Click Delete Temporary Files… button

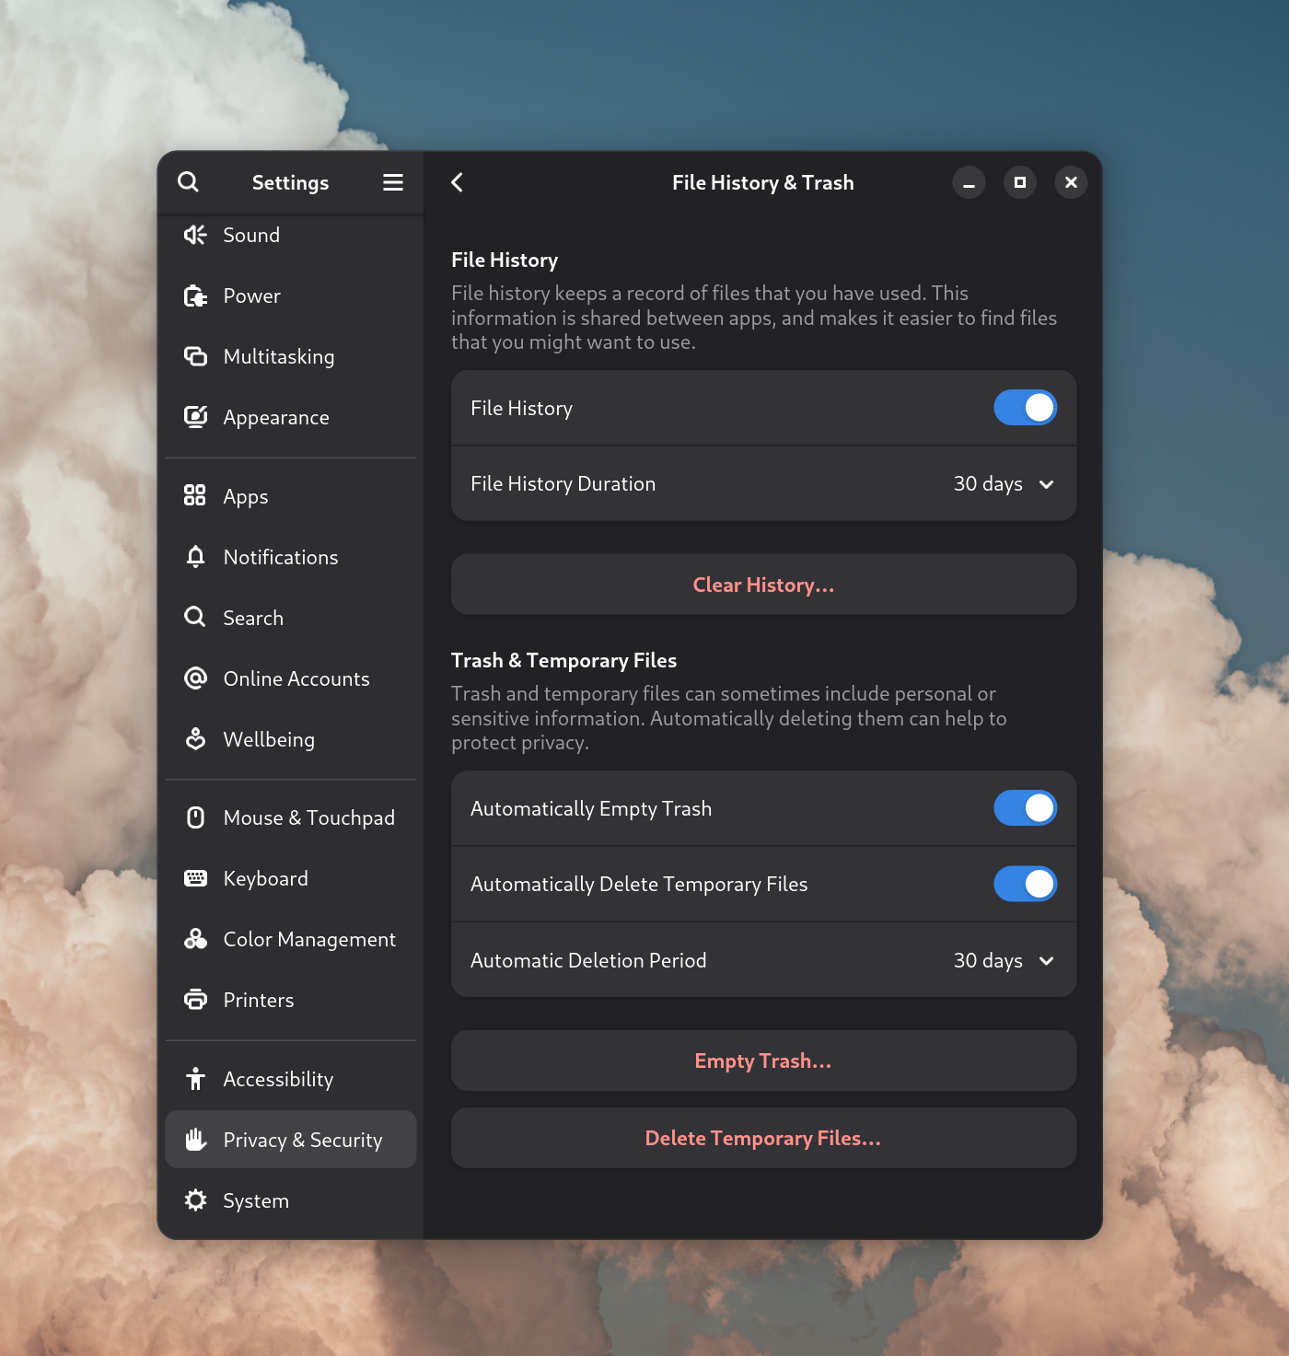pos(763,1138)
